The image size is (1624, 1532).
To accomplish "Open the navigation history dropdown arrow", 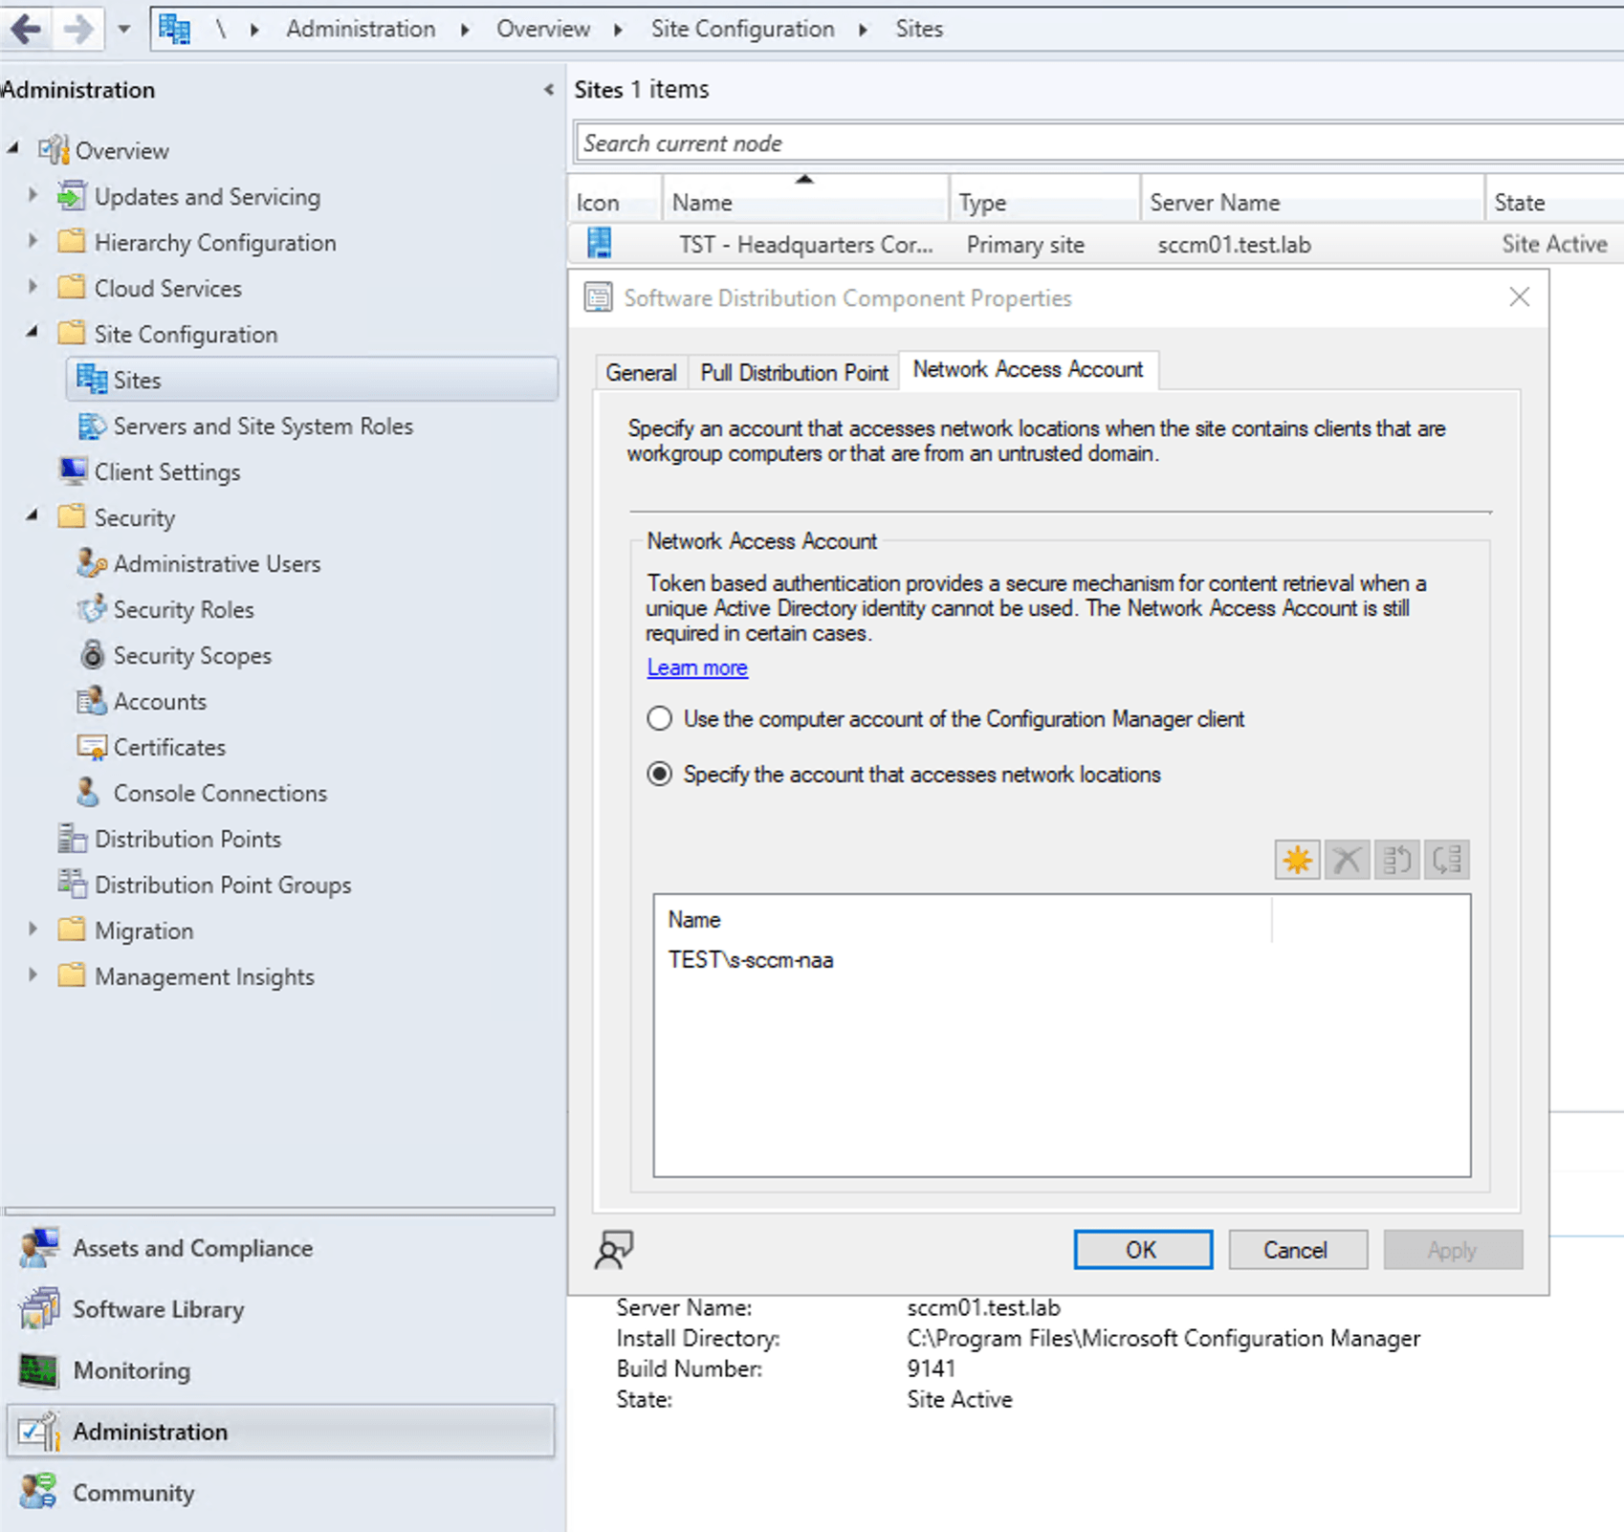I will (123, 30).
